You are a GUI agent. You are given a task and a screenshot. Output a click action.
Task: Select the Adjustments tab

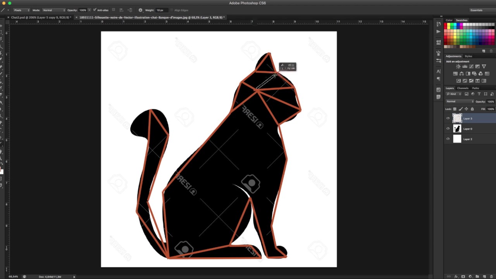pos(453,56)
